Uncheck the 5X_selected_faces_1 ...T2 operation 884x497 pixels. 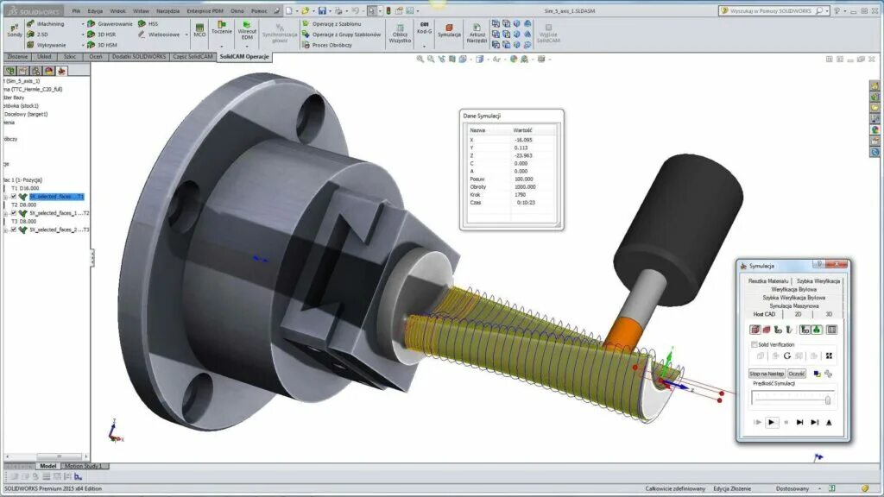[x=14, y=213]
